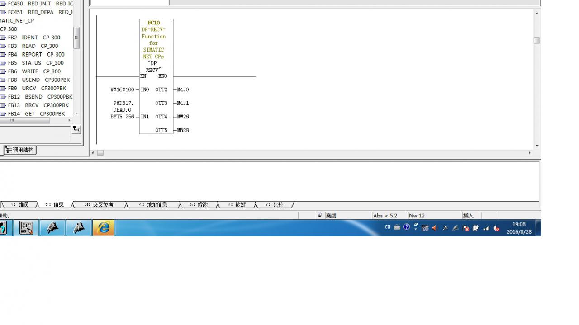579x325 pixels.
Task: Click the editor horizontal scrollbar right arrow
Action: (x=530, y=153)
